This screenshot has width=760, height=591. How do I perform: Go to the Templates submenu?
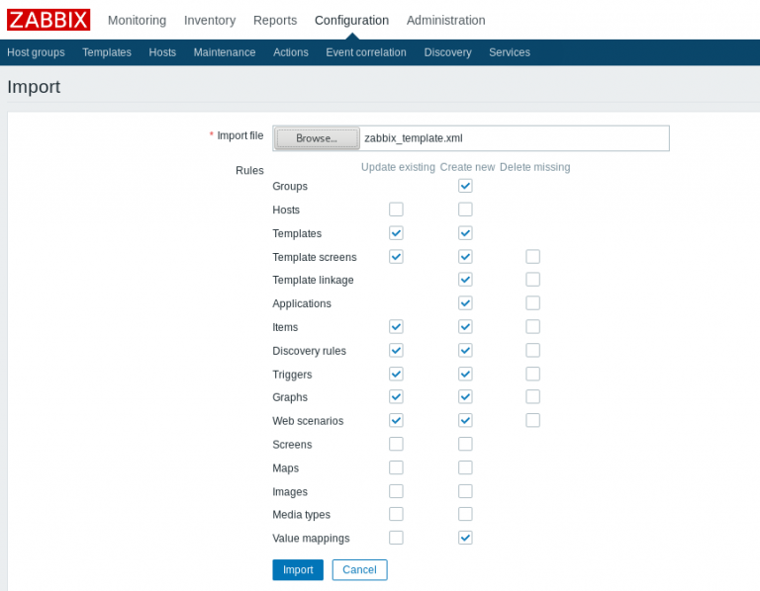pos(107,52)
